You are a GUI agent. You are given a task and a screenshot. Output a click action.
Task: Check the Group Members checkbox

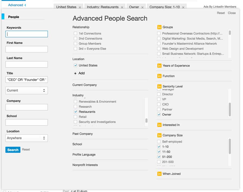click(x=75, y=44)
